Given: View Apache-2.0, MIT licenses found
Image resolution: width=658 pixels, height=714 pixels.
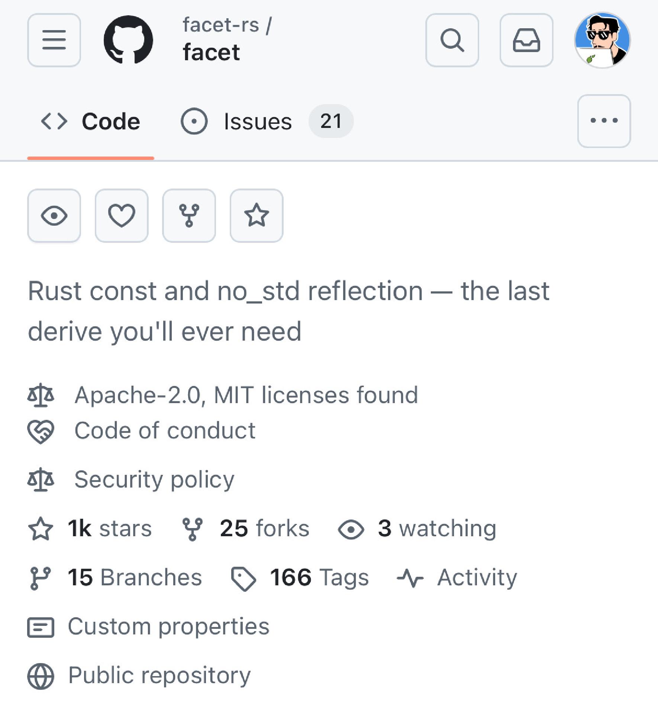Looking at the screenshot, I should 246,395.
